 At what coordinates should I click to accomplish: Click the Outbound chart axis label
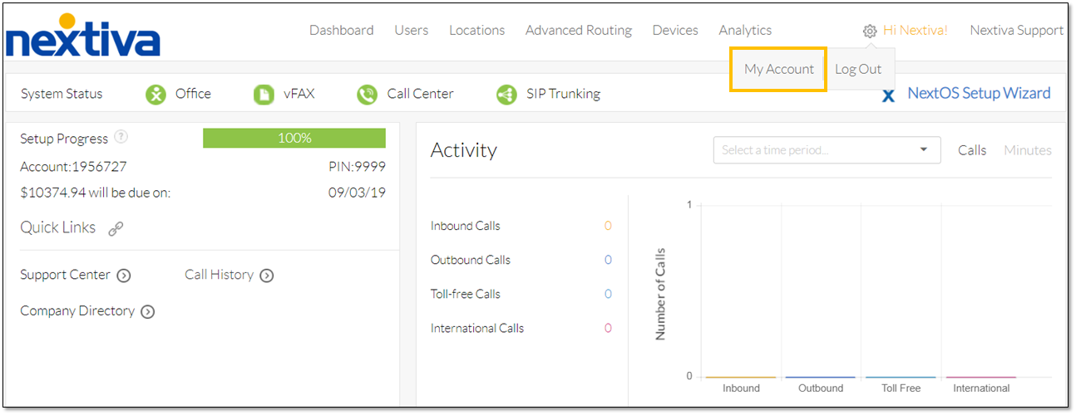821,388
